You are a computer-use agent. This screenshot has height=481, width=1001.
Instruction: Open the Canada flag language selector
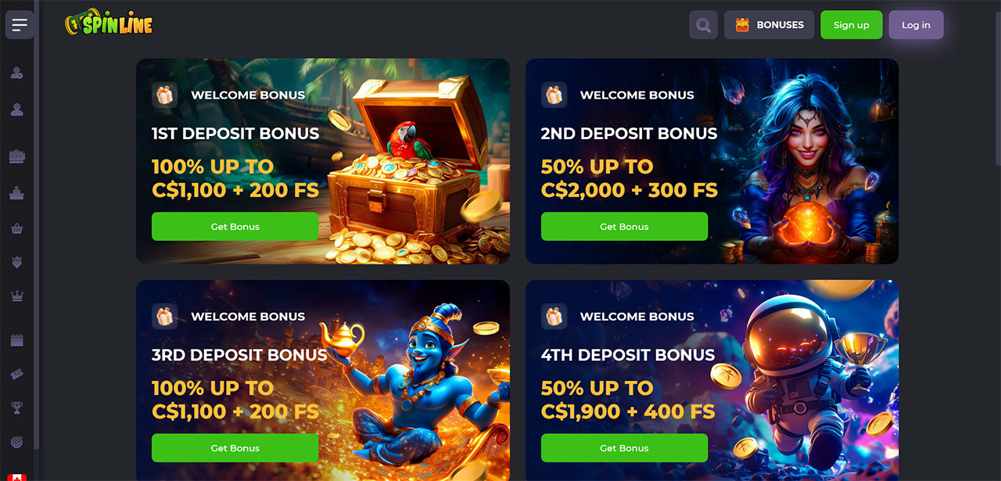click(x=18, y=477)
